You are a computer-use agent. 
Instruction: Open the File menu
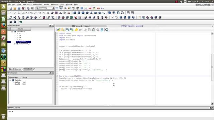(9, 4)
